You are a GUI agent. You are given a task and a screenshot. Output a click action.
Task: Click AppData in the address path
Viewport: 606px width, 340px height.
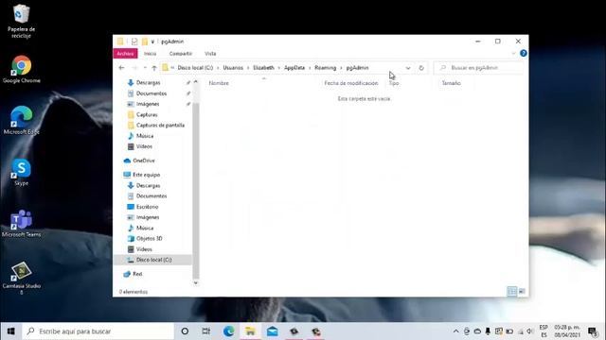tap(294, 68)
